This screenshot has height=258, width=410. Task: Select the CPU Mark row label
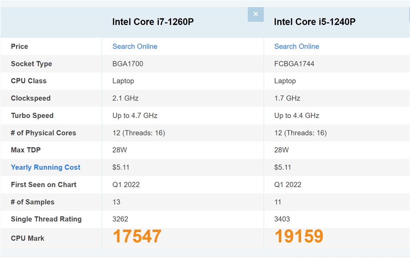click(x=28, y=238)
